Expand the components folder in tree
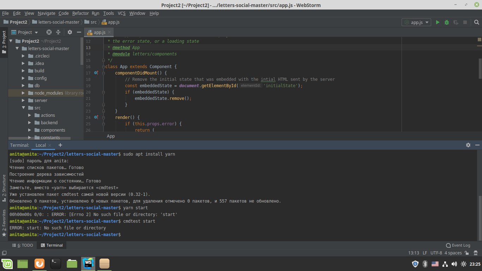482x271 pixels. click(30, 130)
